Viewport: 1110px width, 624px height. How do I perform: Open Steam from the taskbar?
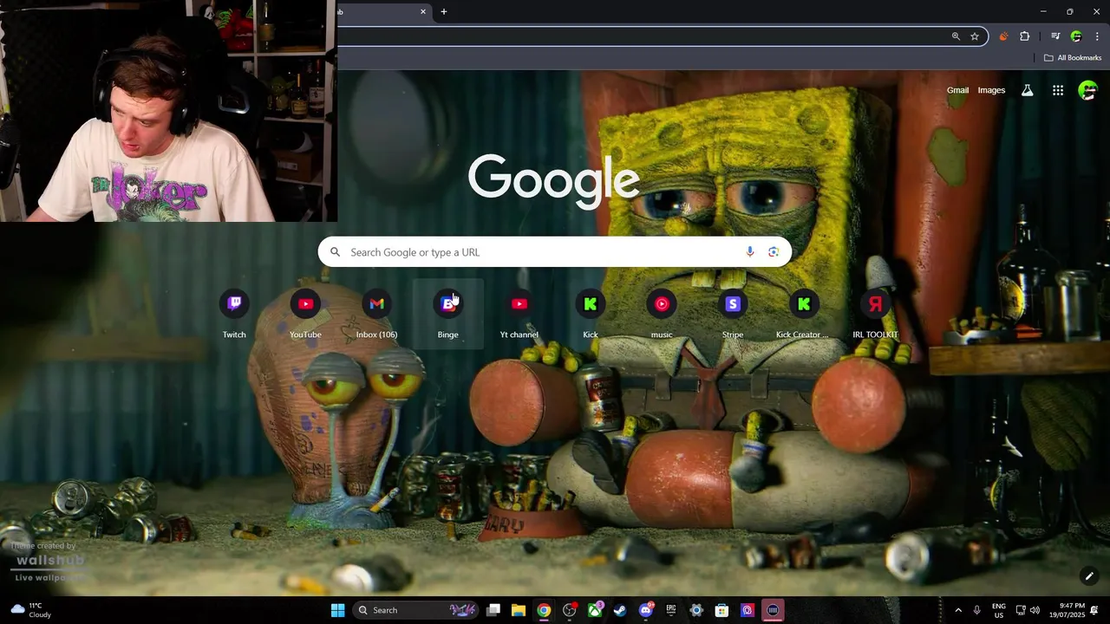click(x=620, y=610)
